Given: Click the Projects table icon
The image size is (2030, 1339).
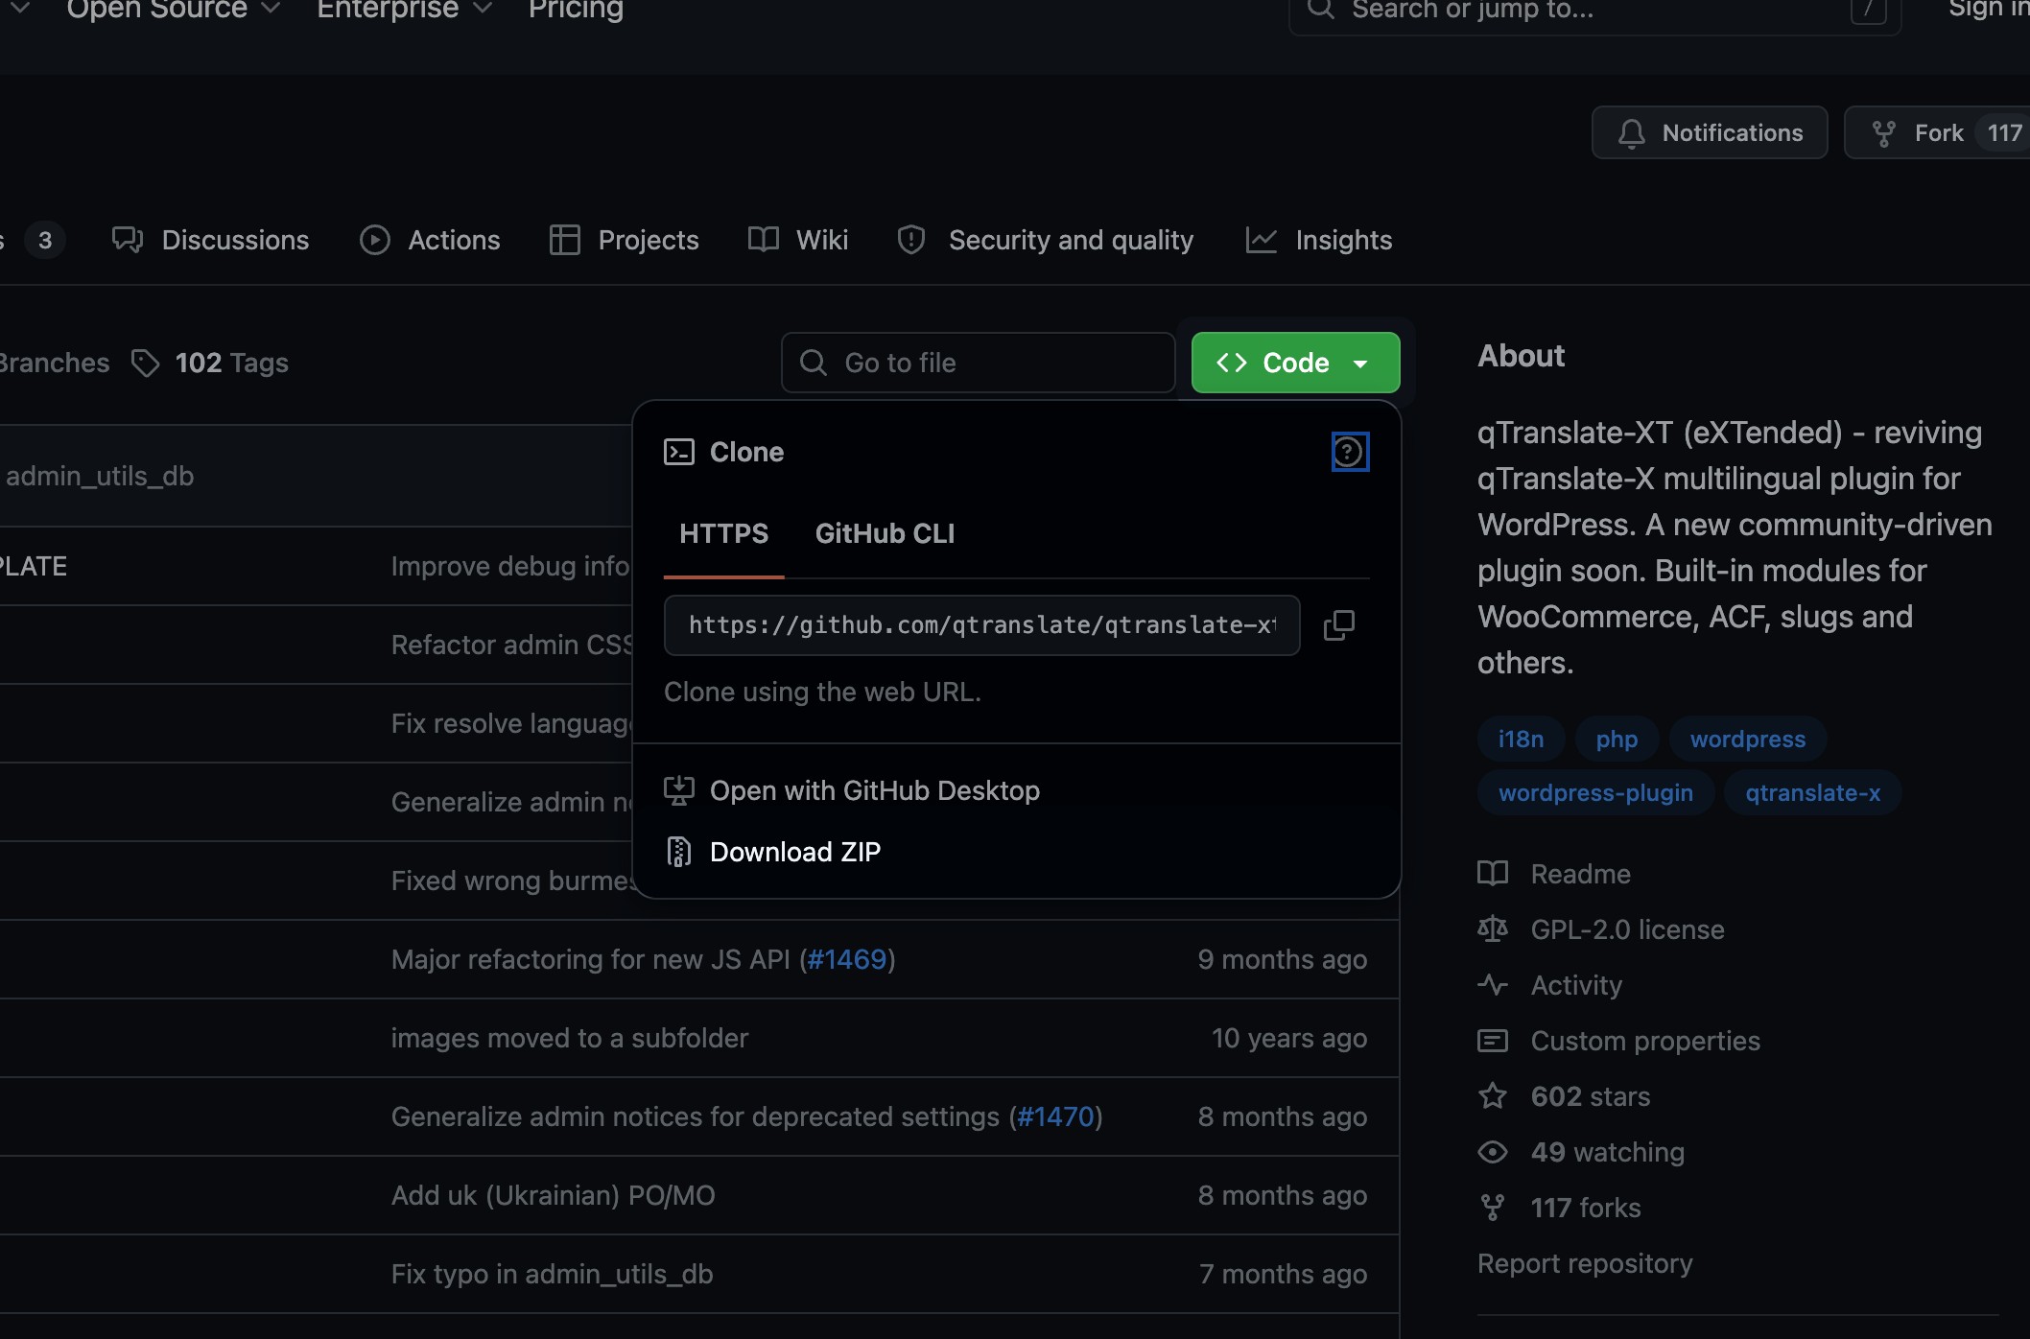Looking at the screenshot, I should pos(565,240).
